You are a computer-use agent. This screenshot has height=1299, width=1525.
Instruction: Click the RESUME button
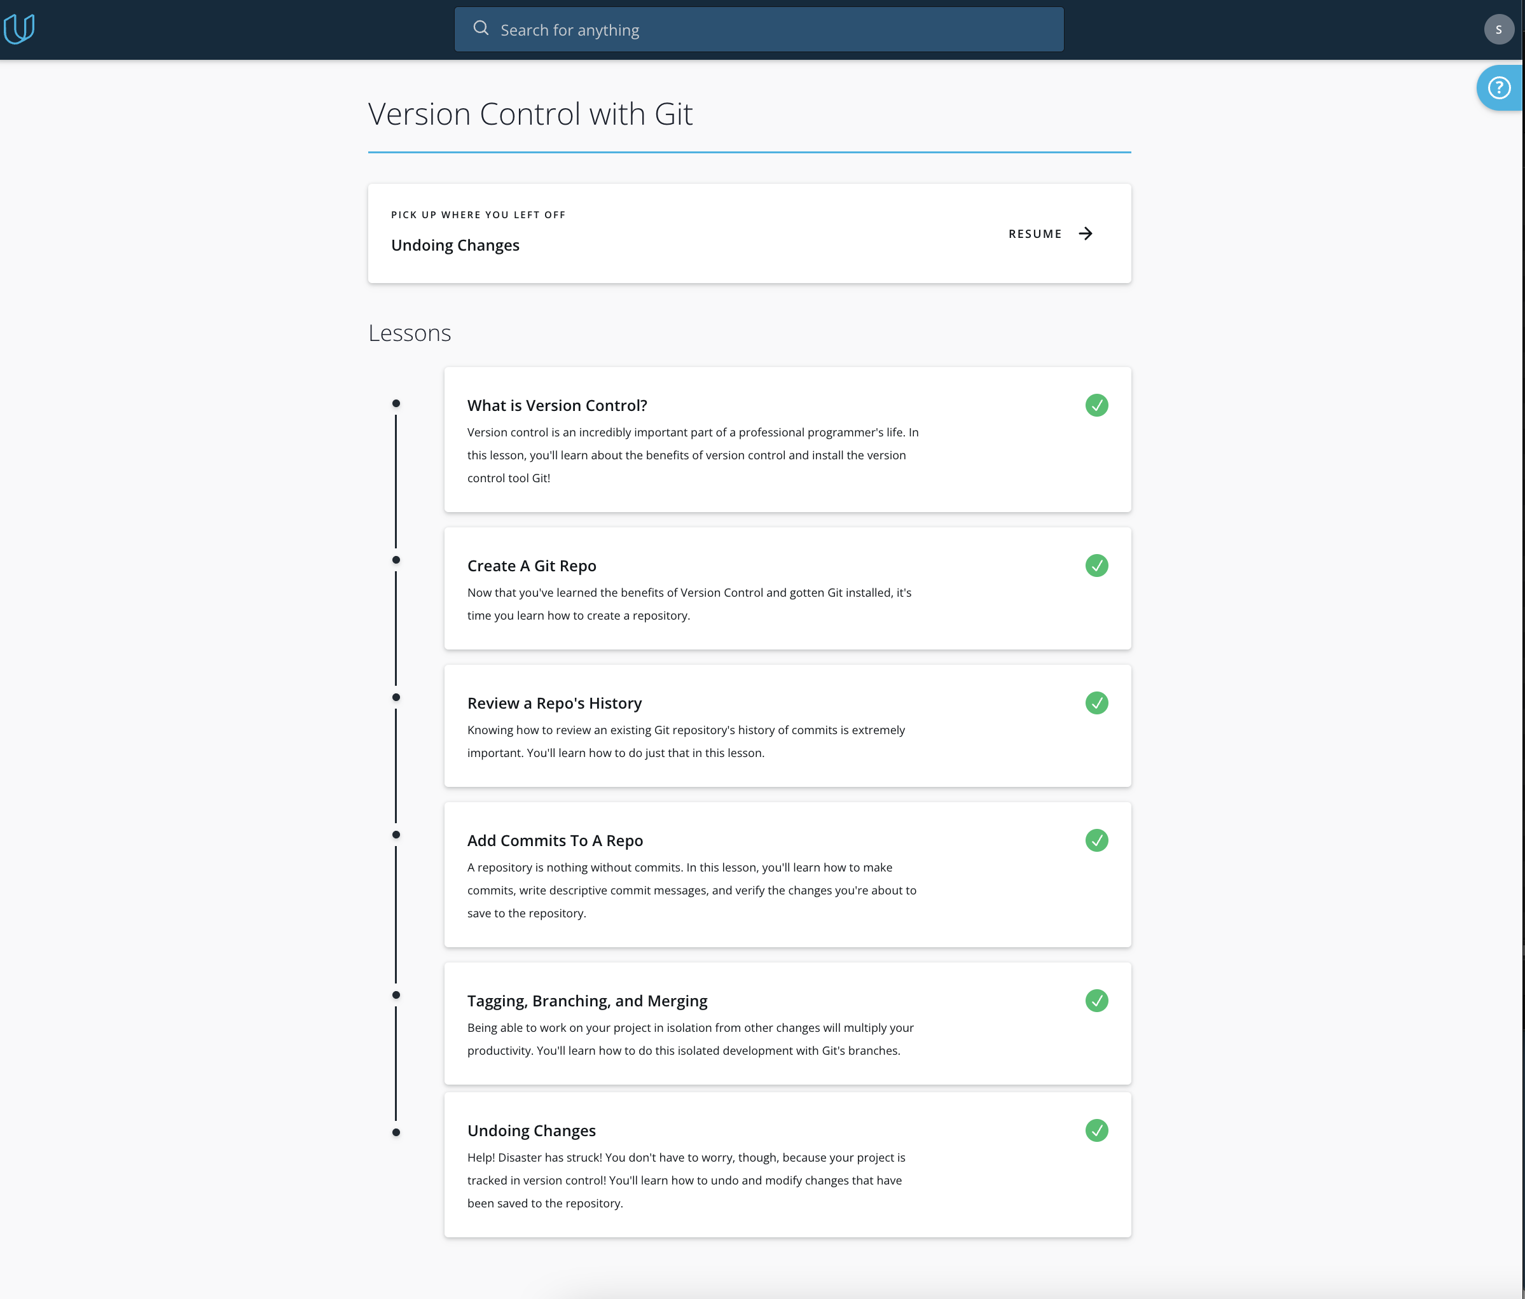coord(1051,233)
